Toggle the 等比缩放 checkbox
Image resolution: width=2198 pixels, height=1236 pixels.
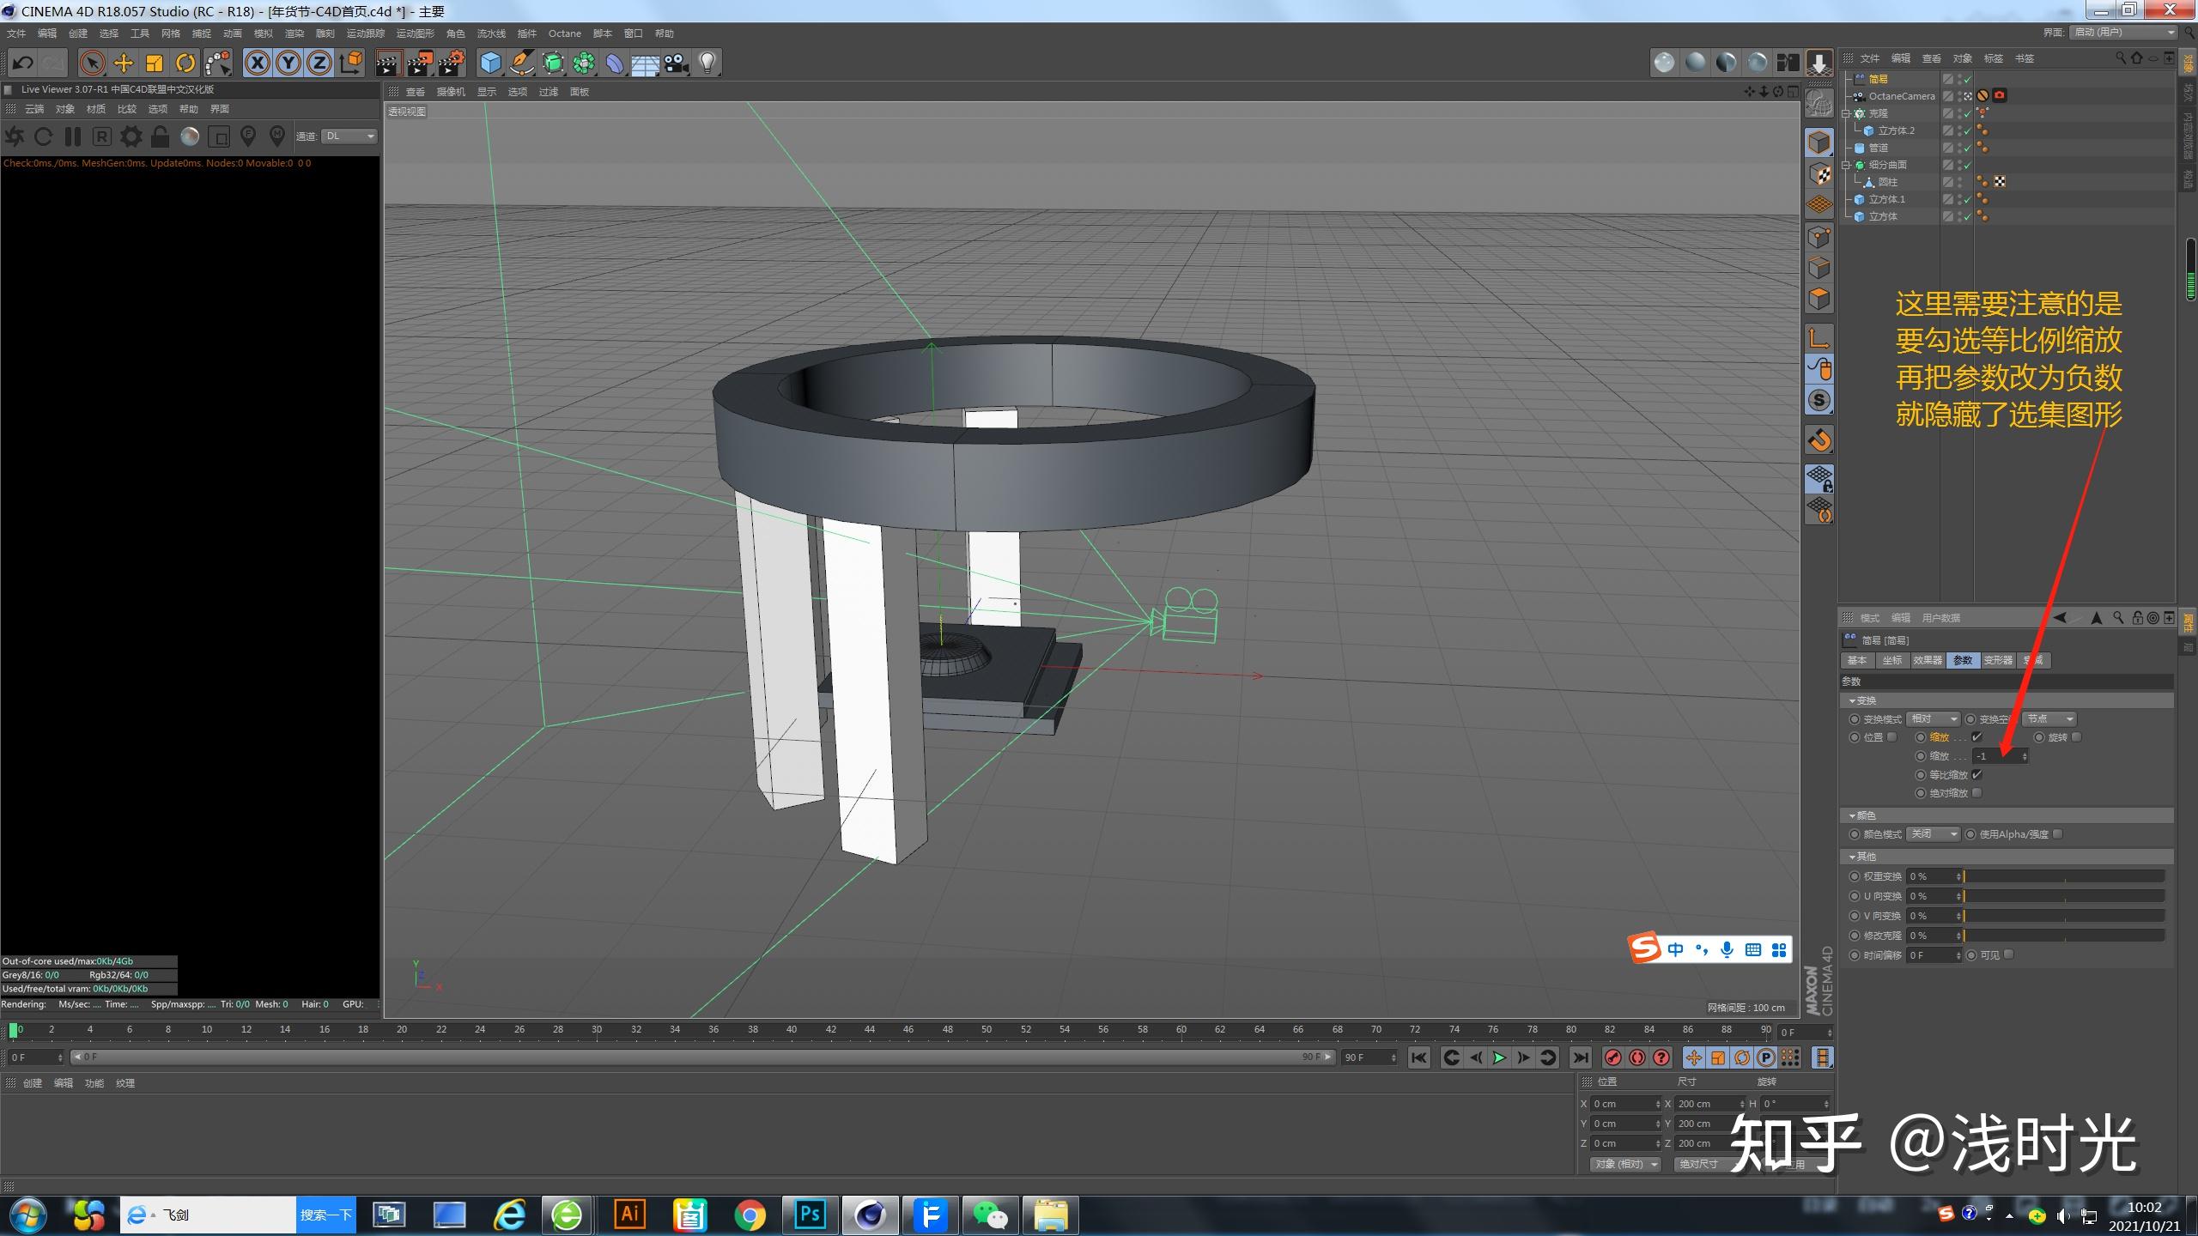[x=1977, y=775]
